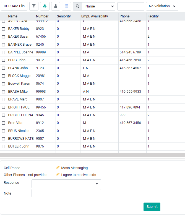Click the horizontal scrollbar below the table

coord(92,155)
